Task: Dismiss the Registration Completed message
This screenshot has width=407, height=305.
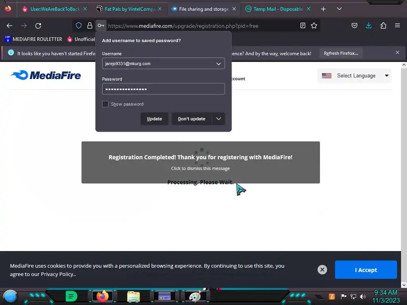Action: coord(200,162)
